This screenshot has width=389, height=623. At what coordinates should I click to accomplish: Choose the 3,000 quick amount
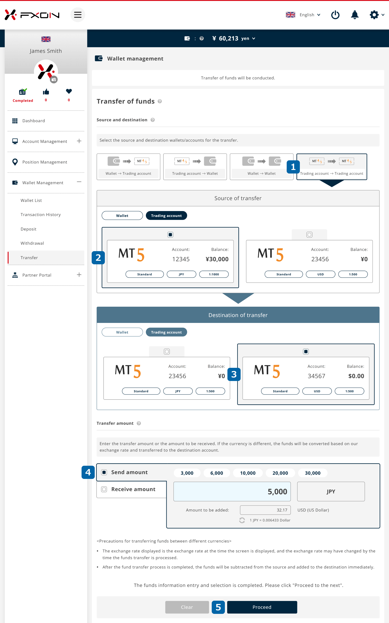[187, 473]
